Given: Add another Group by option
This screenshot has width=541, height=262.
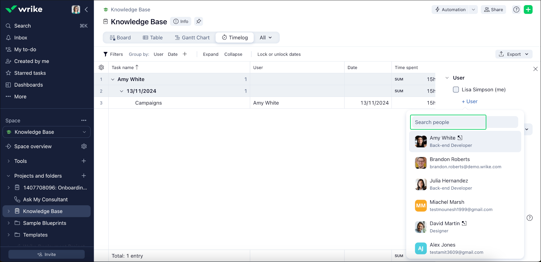Looking at the screenshot, I should click(x=185, y=54).
